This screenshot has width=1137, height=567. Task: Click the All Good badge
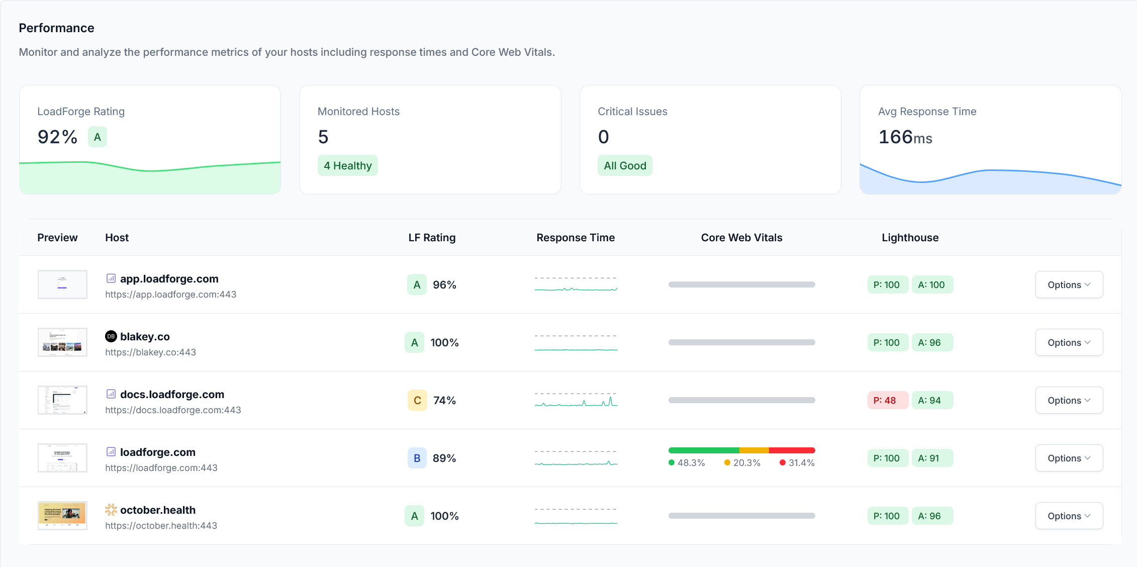(625, 165)
